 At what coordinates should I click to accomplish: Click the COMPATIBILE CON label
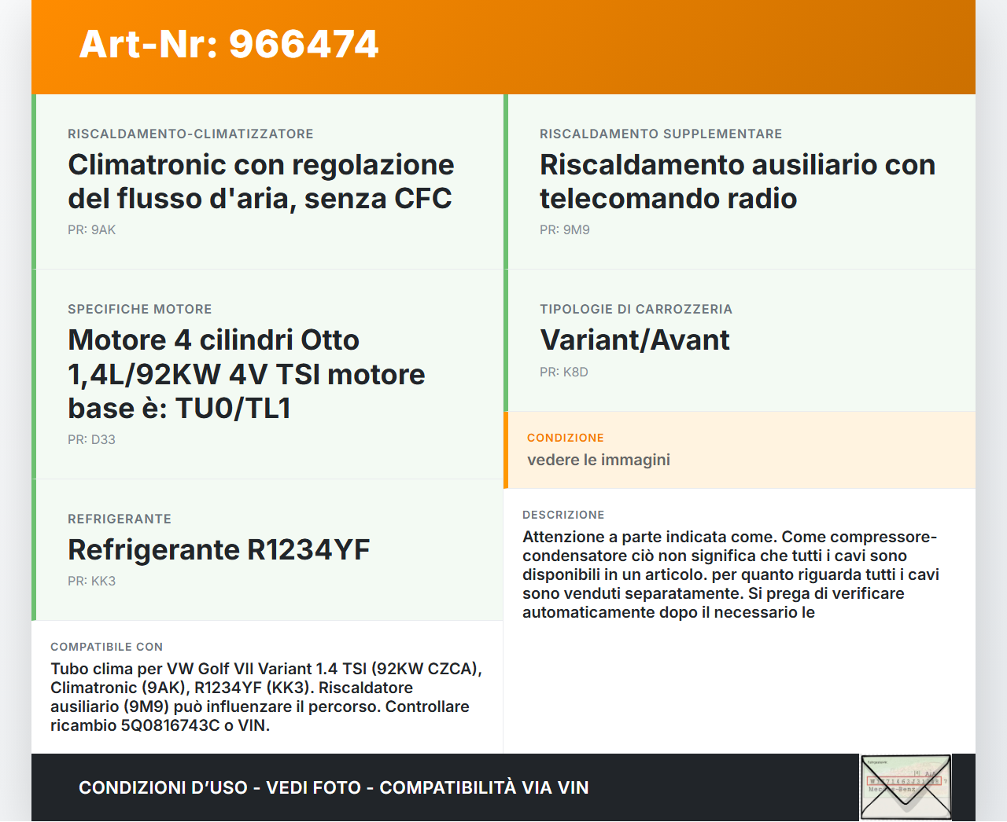107,647
